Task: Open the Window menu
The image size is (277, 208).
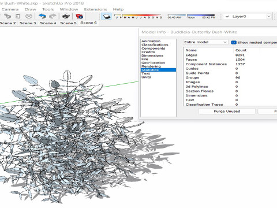Action: 69,9
